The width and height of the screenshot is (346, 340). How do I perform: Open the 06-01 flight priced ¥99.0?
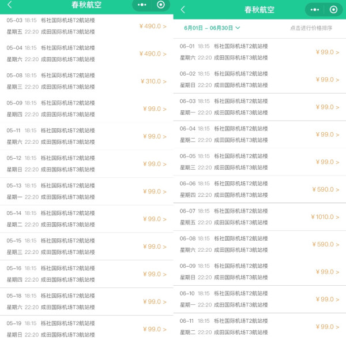click(259, 52)
